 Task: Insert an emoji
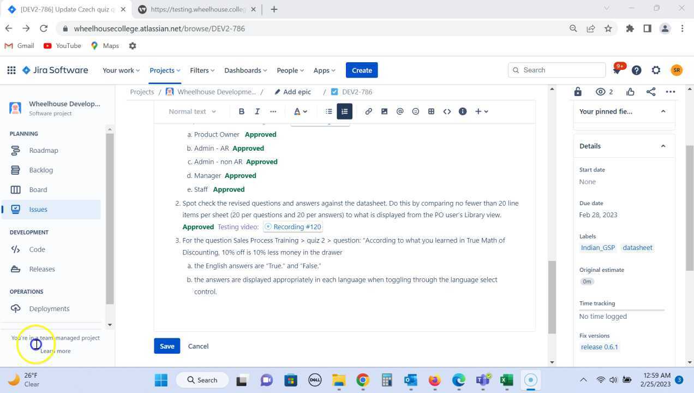point(415,111)
